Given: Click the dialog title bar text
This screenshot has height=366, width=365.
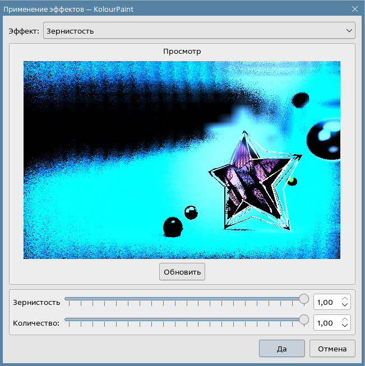Looking at the screenshot, I should pyautogui.click(x=69, y=9).
